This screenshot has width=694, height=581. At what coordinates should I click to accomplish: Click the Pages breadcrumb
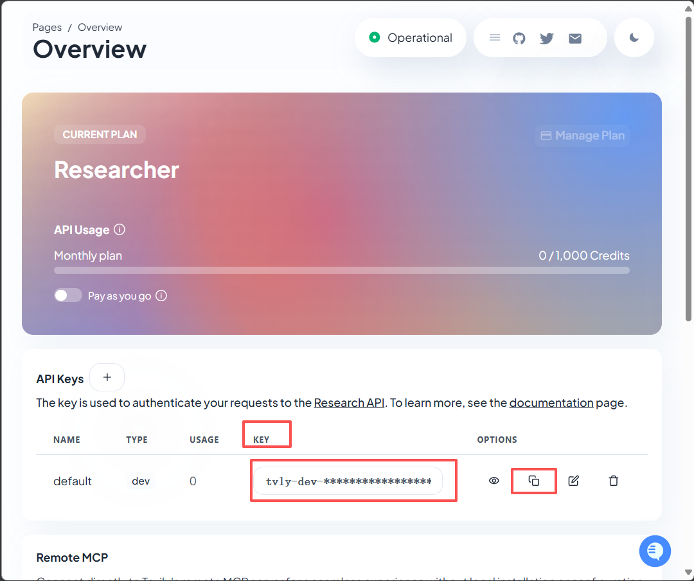[x=47, y=28]
